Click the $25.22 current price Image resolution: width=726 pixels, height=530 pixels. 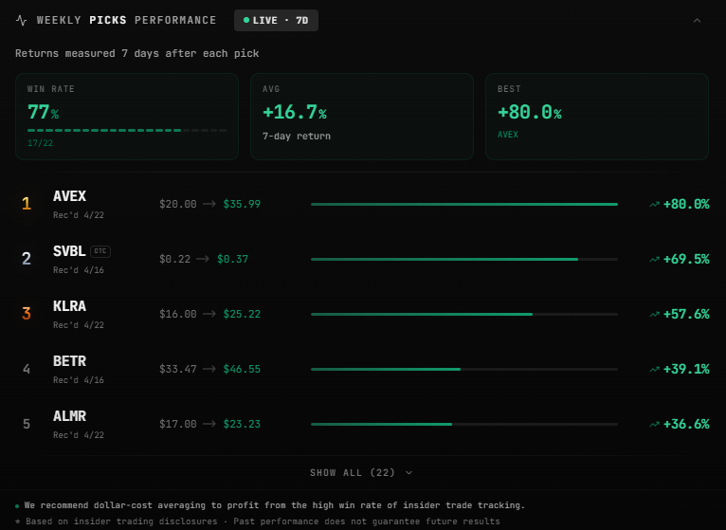[x=242, y=314]
